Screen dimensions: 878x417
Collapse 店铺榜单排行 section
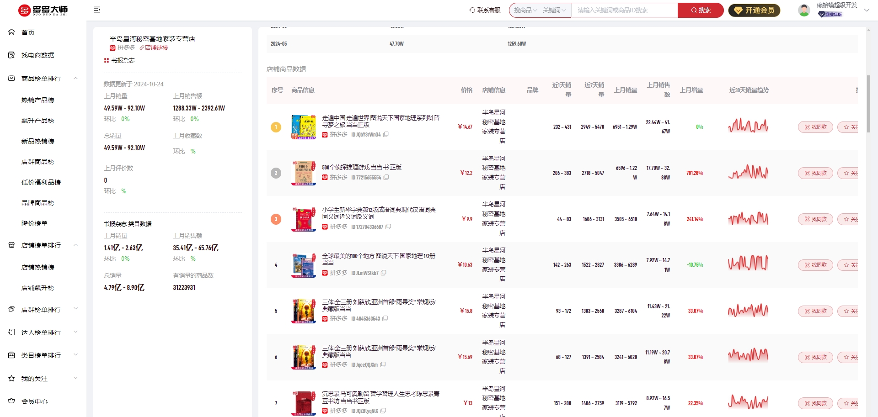click(75, 245)
